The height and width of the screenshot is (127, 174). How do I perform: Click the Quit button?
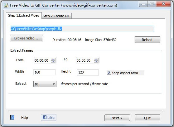[x=147, y=118]
